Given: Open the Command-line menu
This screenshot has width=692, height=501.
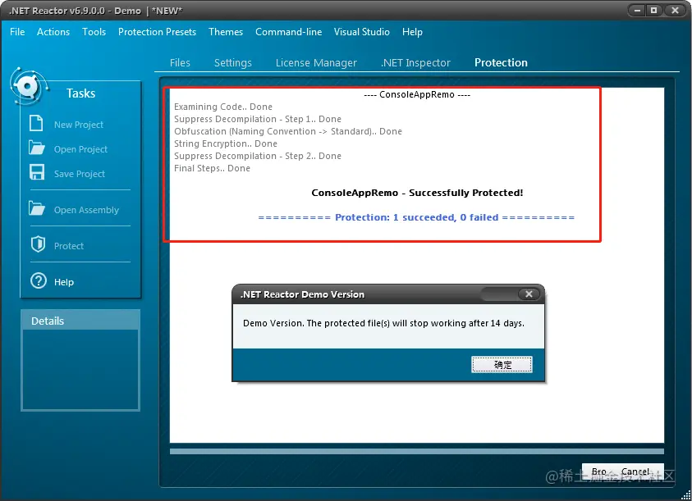Looking at the screenshot, I should 289,32.
